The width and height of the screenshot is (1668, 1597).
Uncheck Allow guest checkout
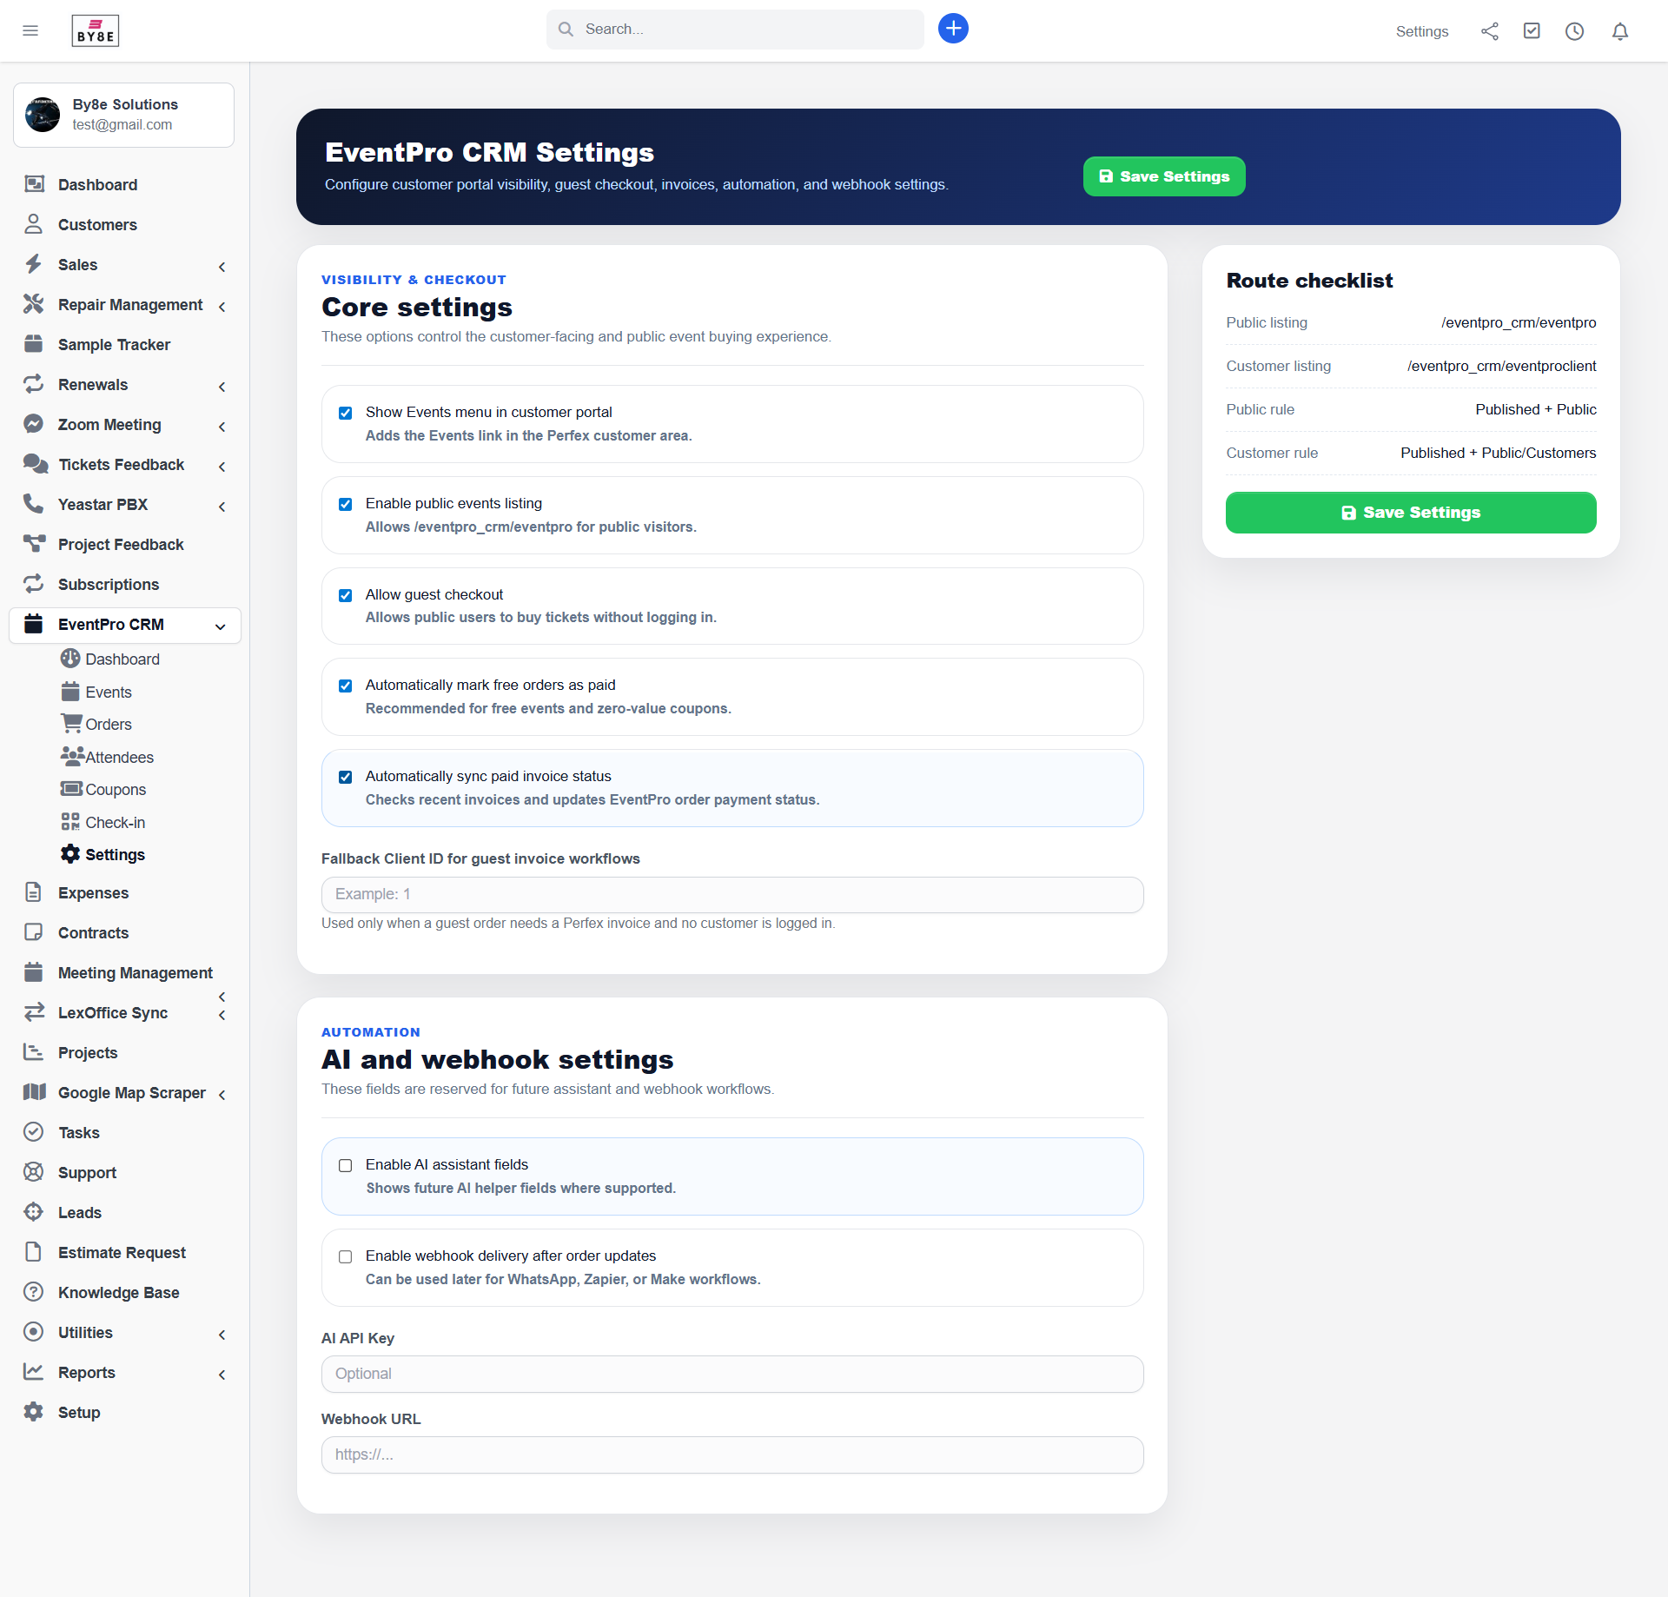[x=346, y=595]
